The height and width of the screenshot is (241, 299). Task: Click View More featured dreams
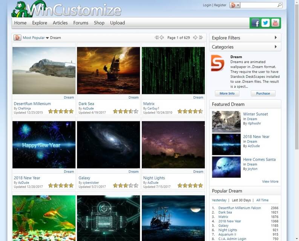coord(270,182)
